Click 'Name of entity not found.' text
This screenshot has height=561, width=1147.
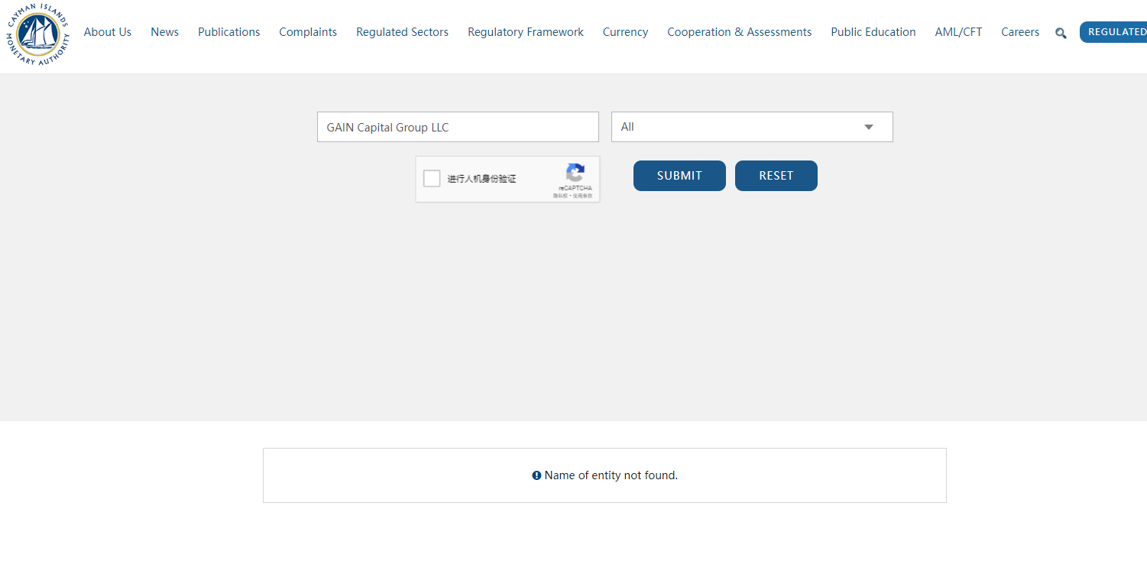tap(611, 475)
